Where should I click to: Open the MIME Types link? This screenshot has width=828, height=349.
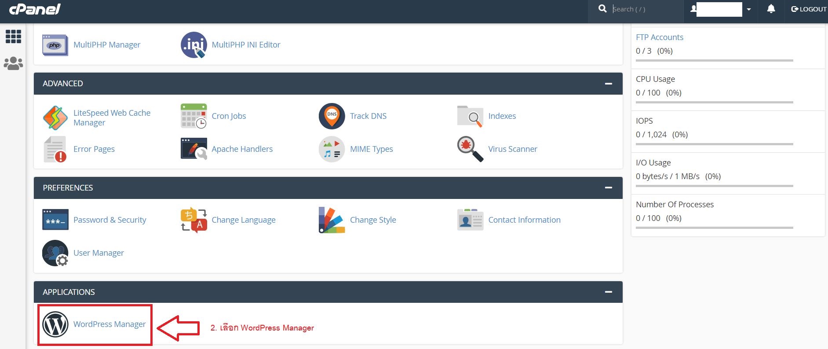click(371, 149)
